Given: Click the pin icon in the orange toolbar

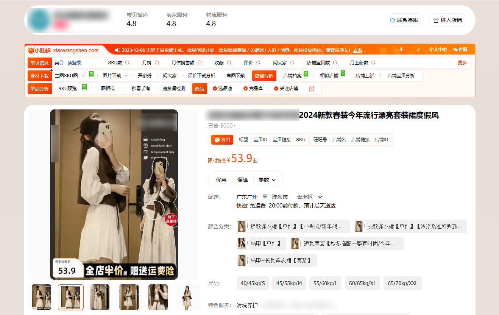Looking at the screenshot, I should point(401,50).
